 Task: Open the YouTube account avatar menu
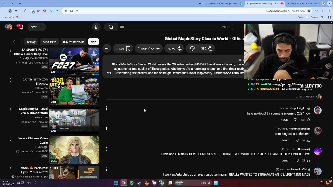point(9,27)
